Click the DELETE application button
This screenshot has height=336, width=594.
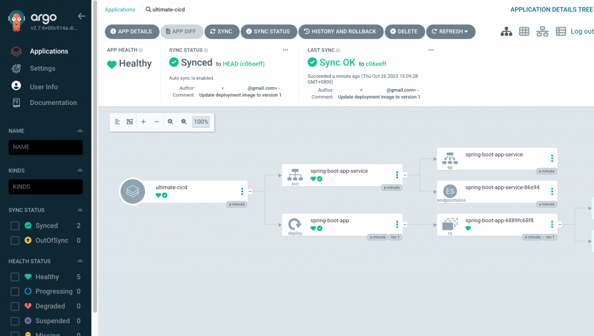pyautogui.click(x=404, y=31)
